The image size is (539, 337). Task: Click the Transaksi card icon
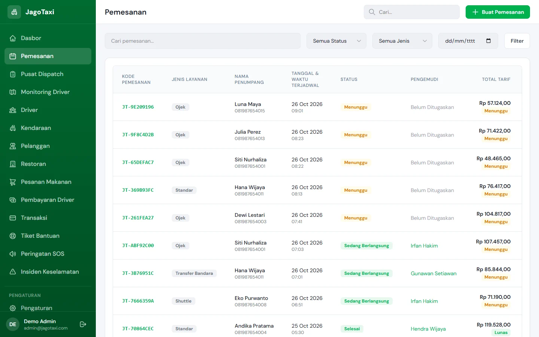pyautogui.click(x=13, y=218)
